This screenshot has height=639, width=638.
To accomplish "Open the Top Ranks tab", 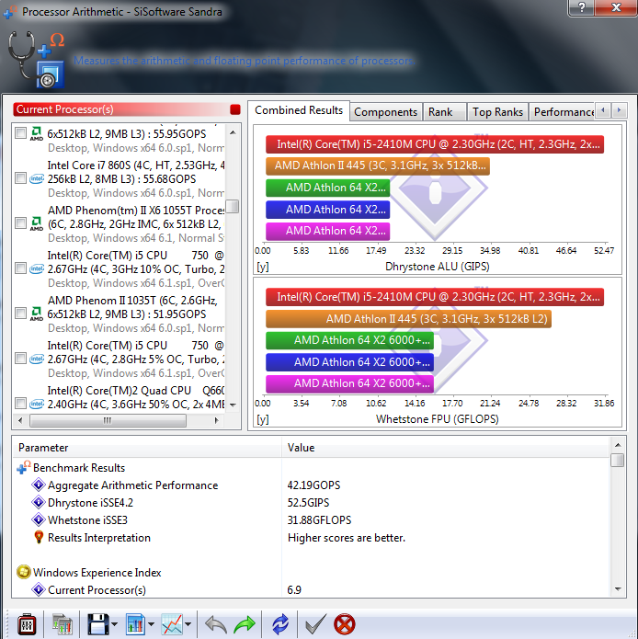I will coord(497,112).
